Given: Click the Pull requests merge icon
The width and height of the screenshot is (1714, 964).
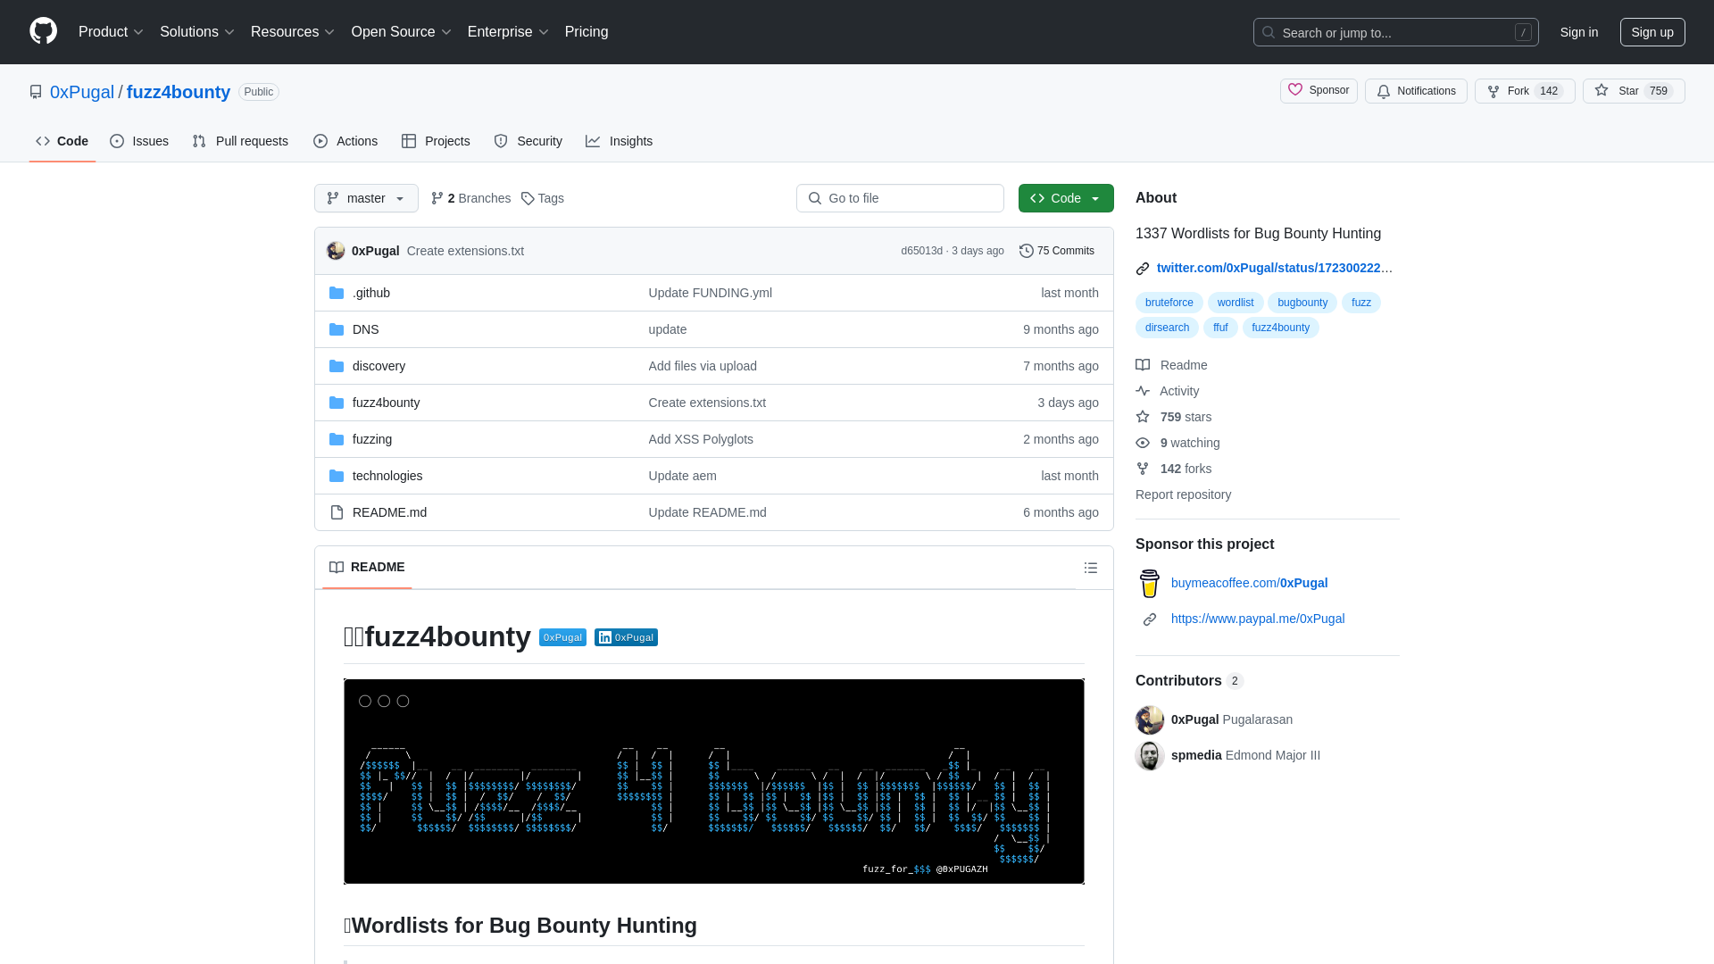Looking at the screenshot, I should 200,141.
